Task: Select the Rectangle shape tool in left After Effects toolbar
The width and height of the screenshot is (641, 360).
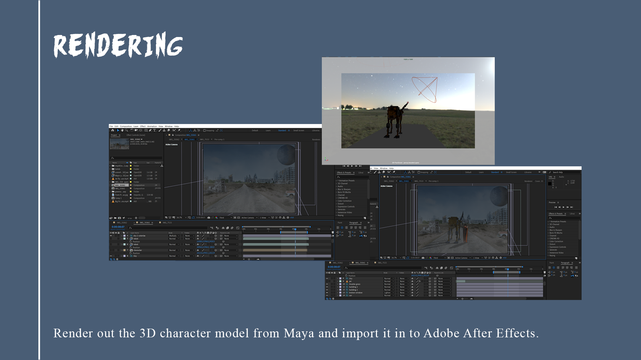Action: pyautogui.click(x=146, y=130)
